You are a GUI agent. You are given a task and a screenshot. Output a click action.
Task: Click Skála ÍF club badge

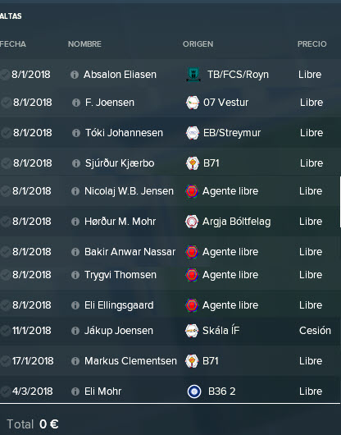pos(192,331)
